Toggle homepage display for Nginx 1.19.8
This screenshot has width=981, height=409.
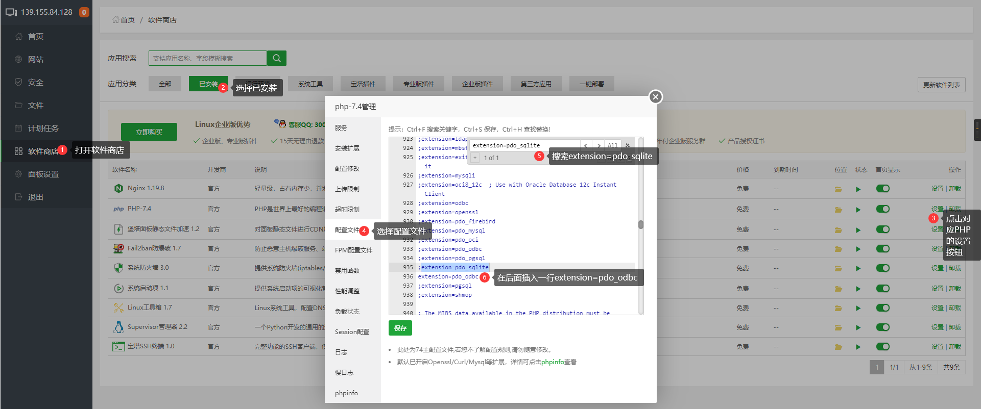point(882,189)
